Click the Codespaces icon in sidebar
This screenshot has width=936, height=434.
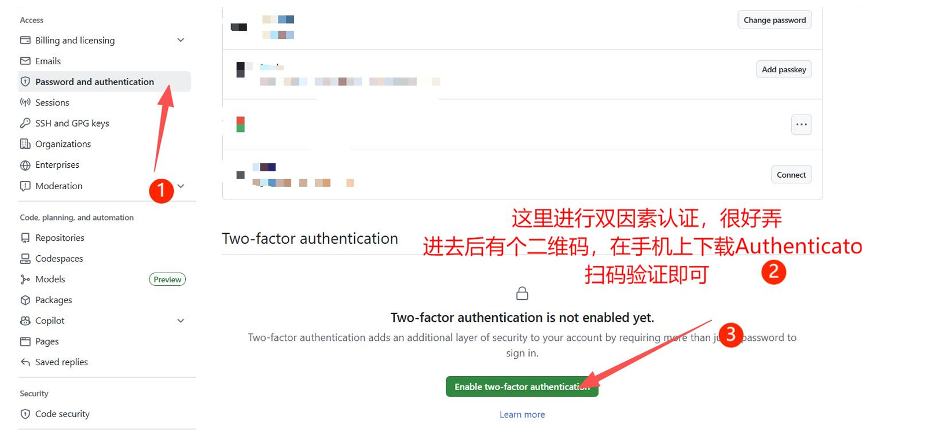click(x=25, y=259)
